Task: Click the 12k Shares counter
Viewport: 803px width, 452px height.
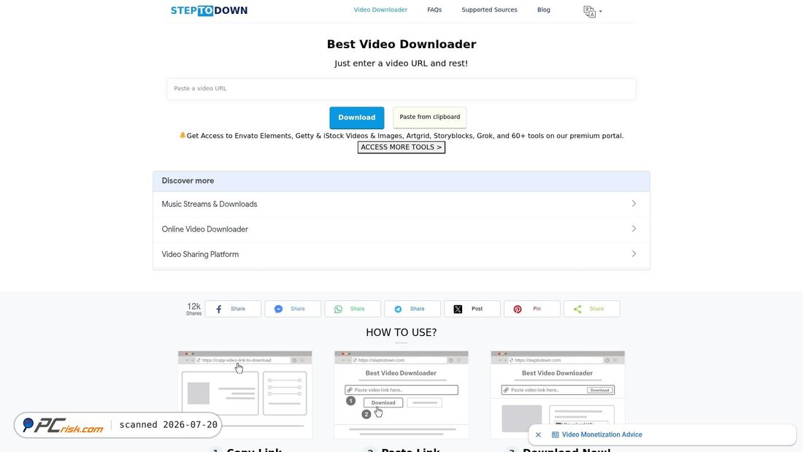Action: click(193, 308)
